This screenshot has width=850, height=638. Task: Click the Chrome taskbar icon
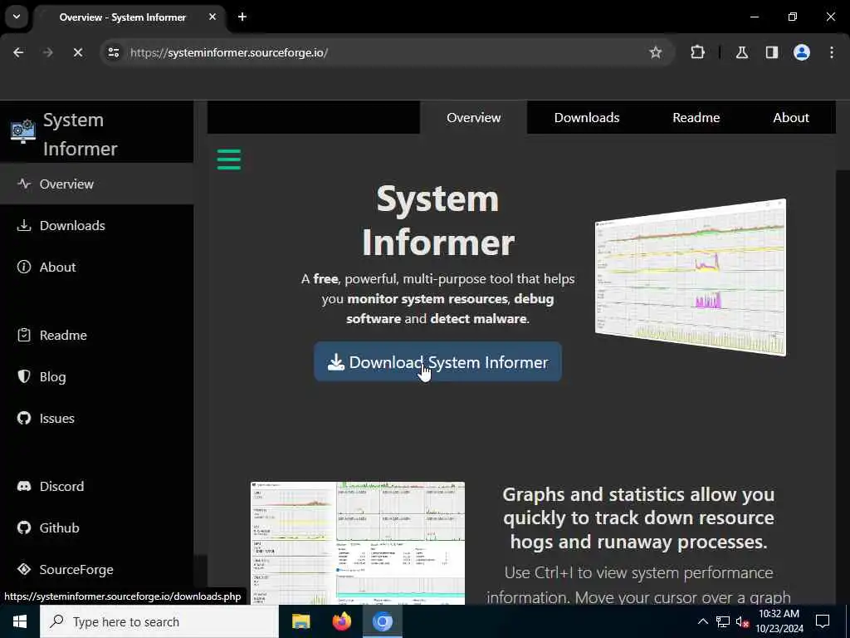382,621
